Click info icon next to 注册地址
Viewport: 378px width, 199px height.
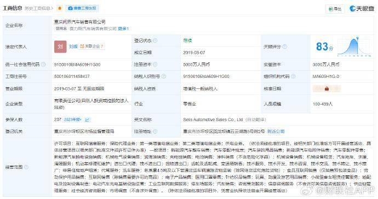coord(155,131)
